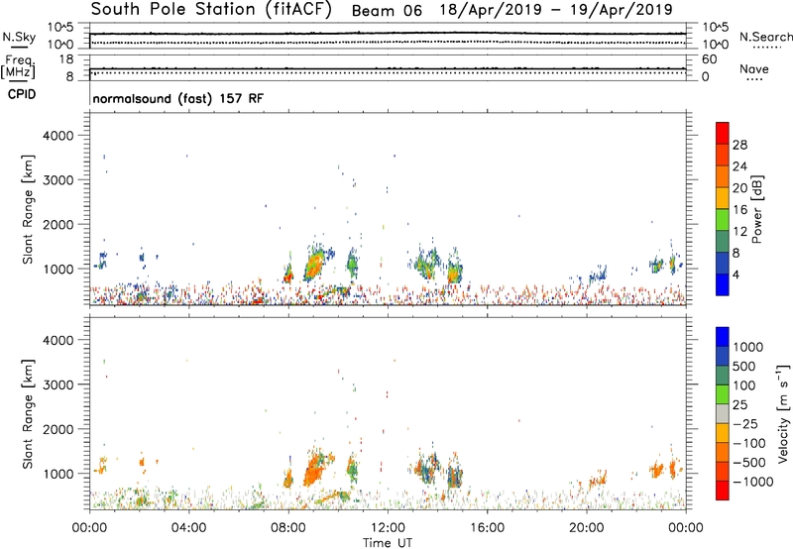Click echo cluster near 14:40 in power panel
793x549 pixels.
point(454,268)
